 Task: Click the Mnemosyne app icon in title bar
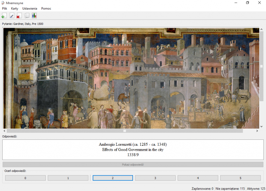tap(3, 3)
